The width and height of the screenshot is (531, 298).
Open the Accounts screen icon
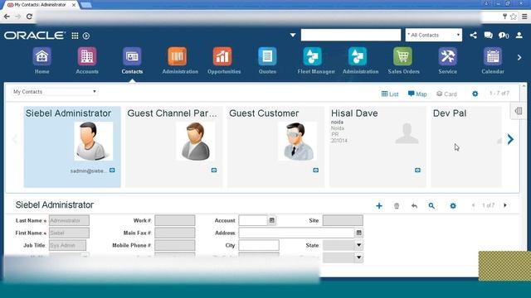pyautogui.click(x=86, y=56)
